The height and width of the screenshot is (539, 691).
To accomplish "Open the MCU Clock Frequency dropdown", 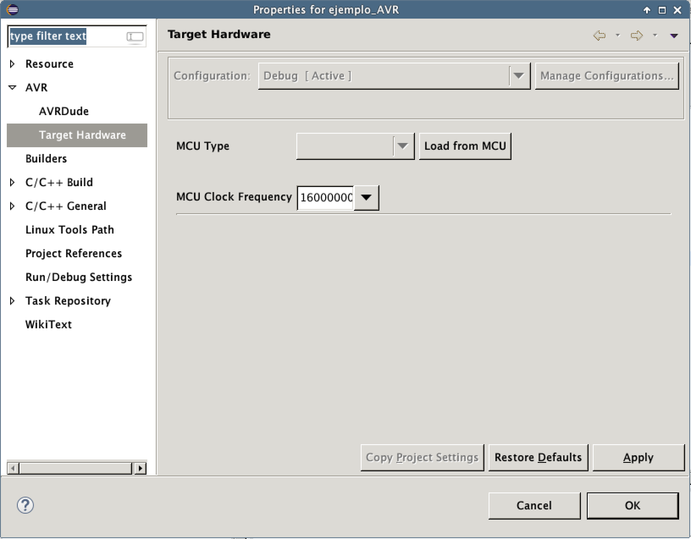I will (366, 198).
